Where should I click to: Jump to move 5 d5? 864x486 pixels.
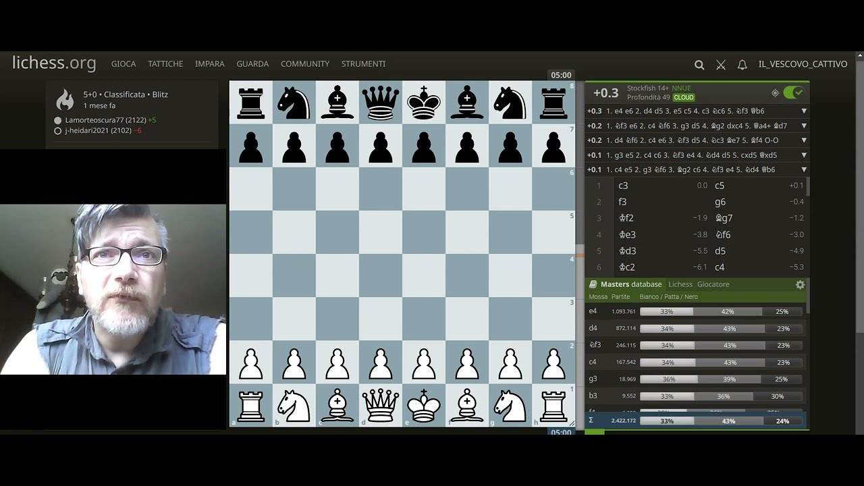click(758, 251)
